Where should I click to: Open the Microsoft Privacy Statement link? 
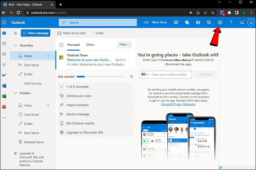pos(178,104)
